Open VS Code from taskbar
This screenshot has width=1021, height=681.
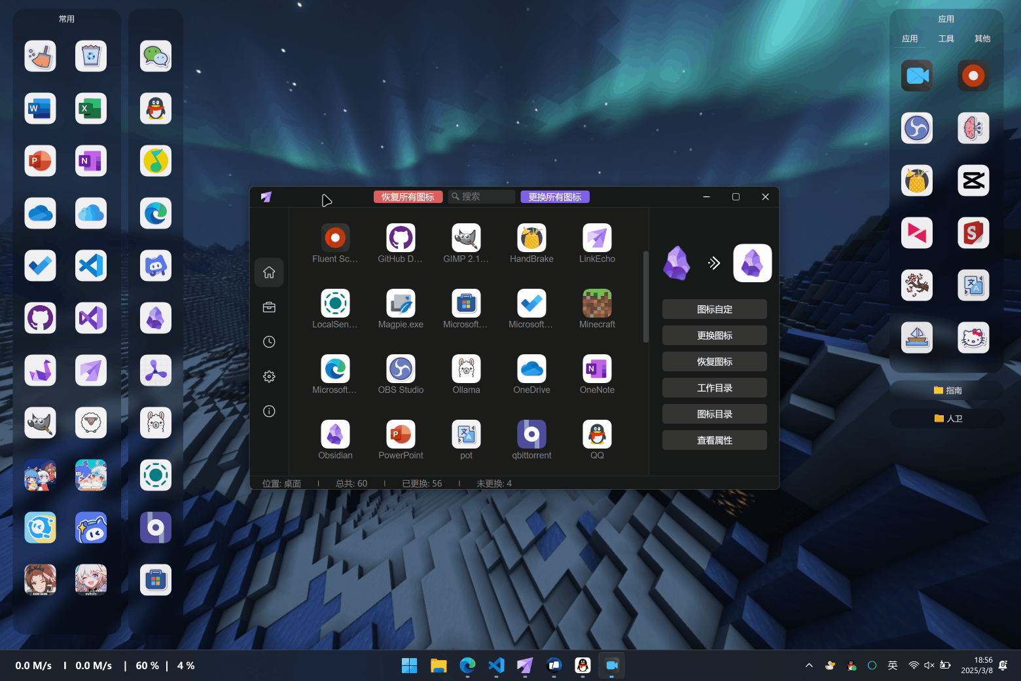tap(496, 665)
